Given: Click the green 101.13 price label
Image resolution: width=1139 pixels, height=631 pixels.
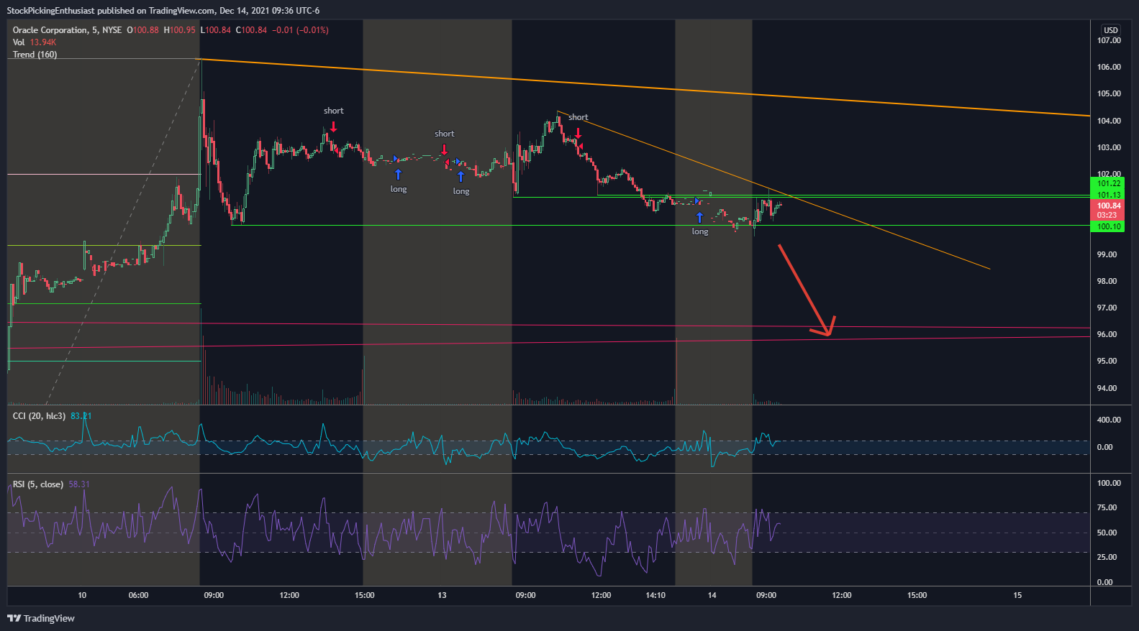Looking at the screenshot, I should [x=1109, y=195].
